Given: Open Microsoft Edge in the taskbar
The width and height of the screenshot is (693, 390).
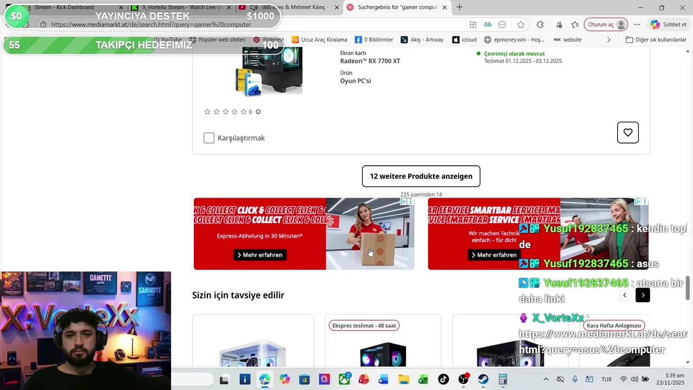Looking at the screenshot, I should pos(264,379).
